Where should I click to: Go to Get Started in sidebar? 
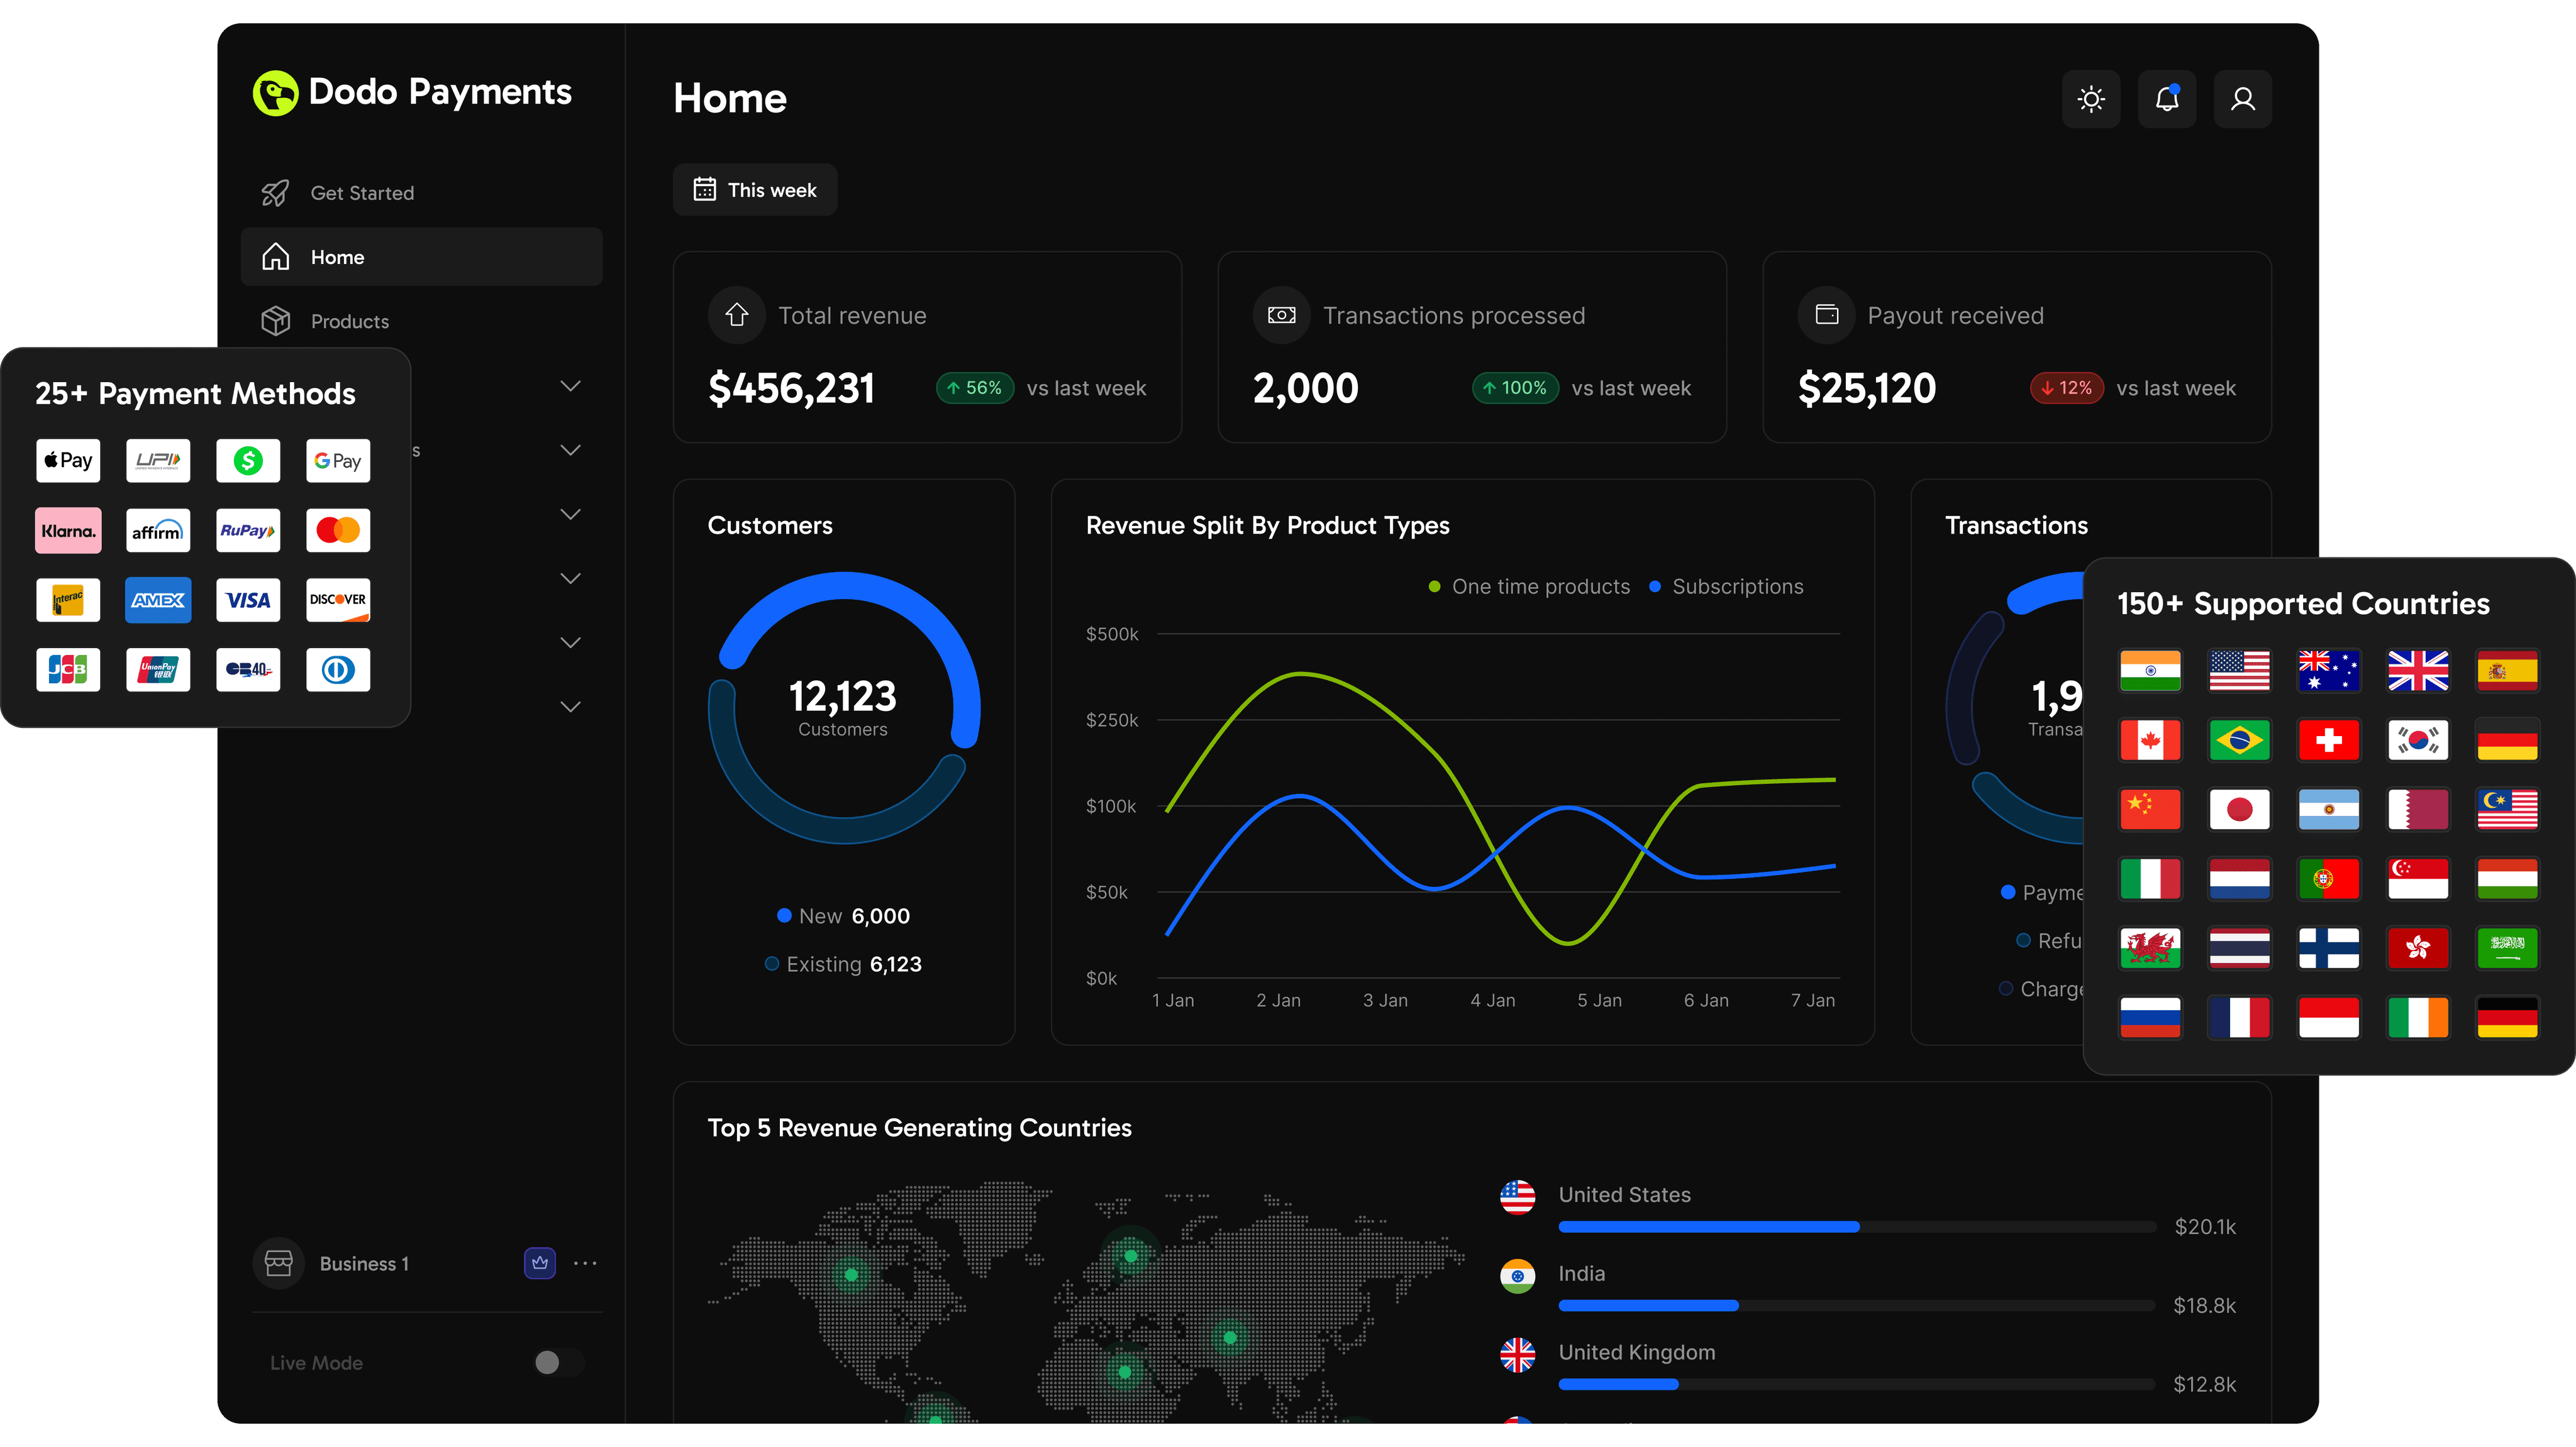361,193
